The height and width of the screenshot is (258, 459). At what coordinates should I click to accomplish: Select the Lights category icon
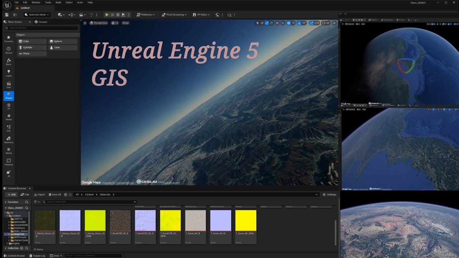pyautogui.click(x=9, y=73)
